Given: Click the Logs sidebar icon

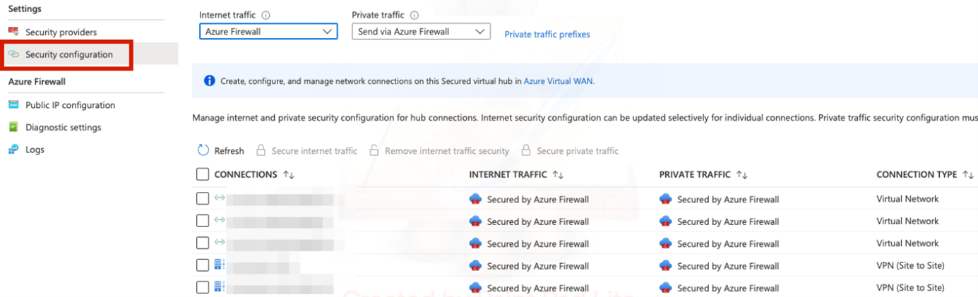Looking at the screenshot, I should point(13,150).
